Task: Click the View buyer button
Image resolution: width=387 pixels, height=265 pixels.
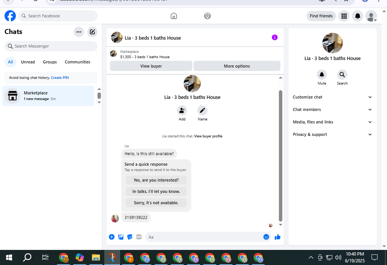Action: pos(151,66)
